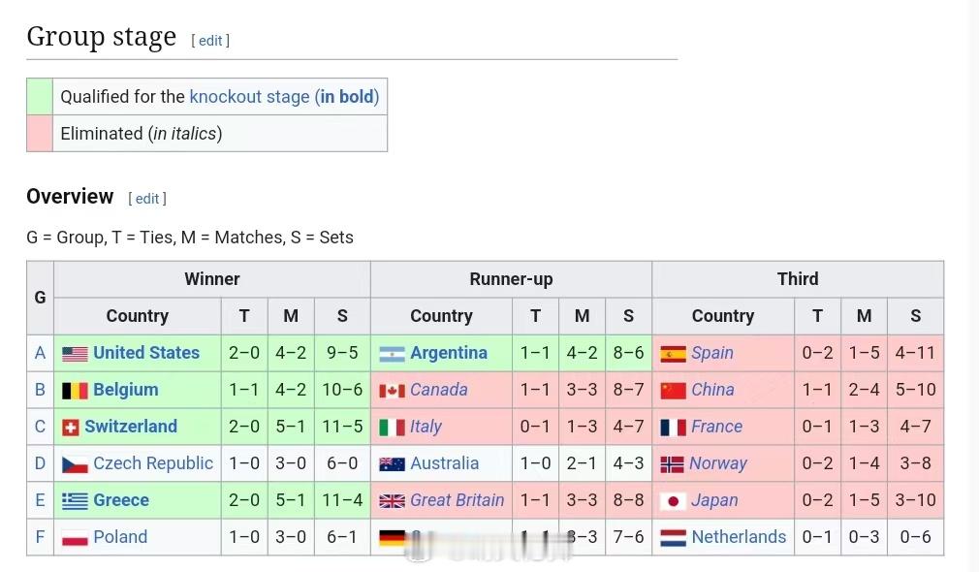The width and height of the screenshot is (979, 572).
Task: Open group A link
Action: (x=40, y=353)
